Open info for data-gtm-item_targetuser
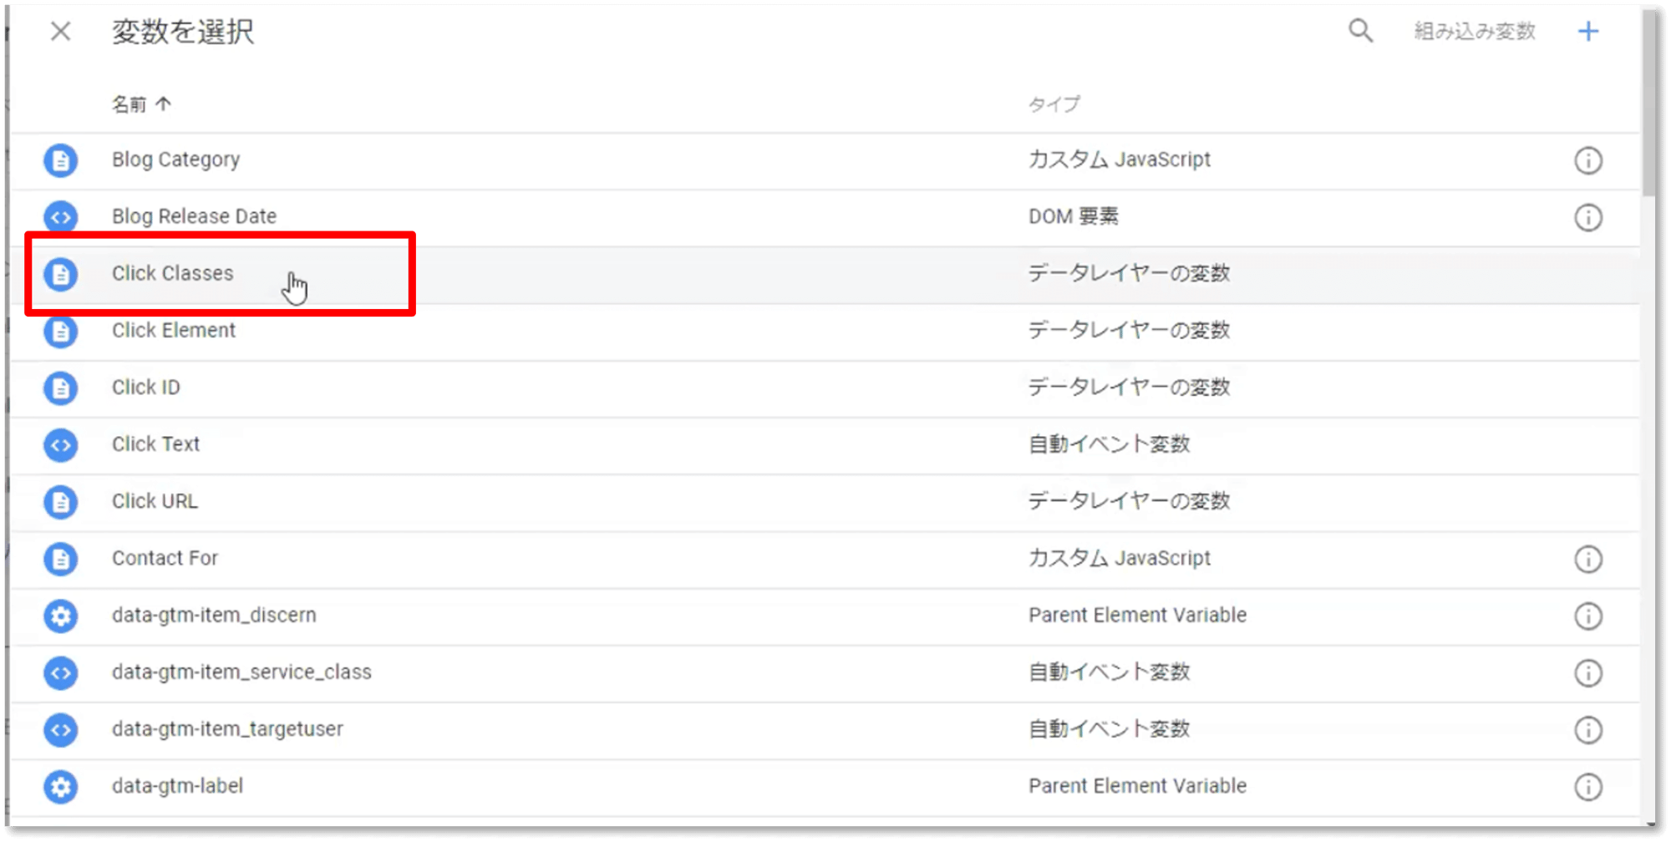The height and width of the screenshot is (842, 1671). click(1587, 729)
